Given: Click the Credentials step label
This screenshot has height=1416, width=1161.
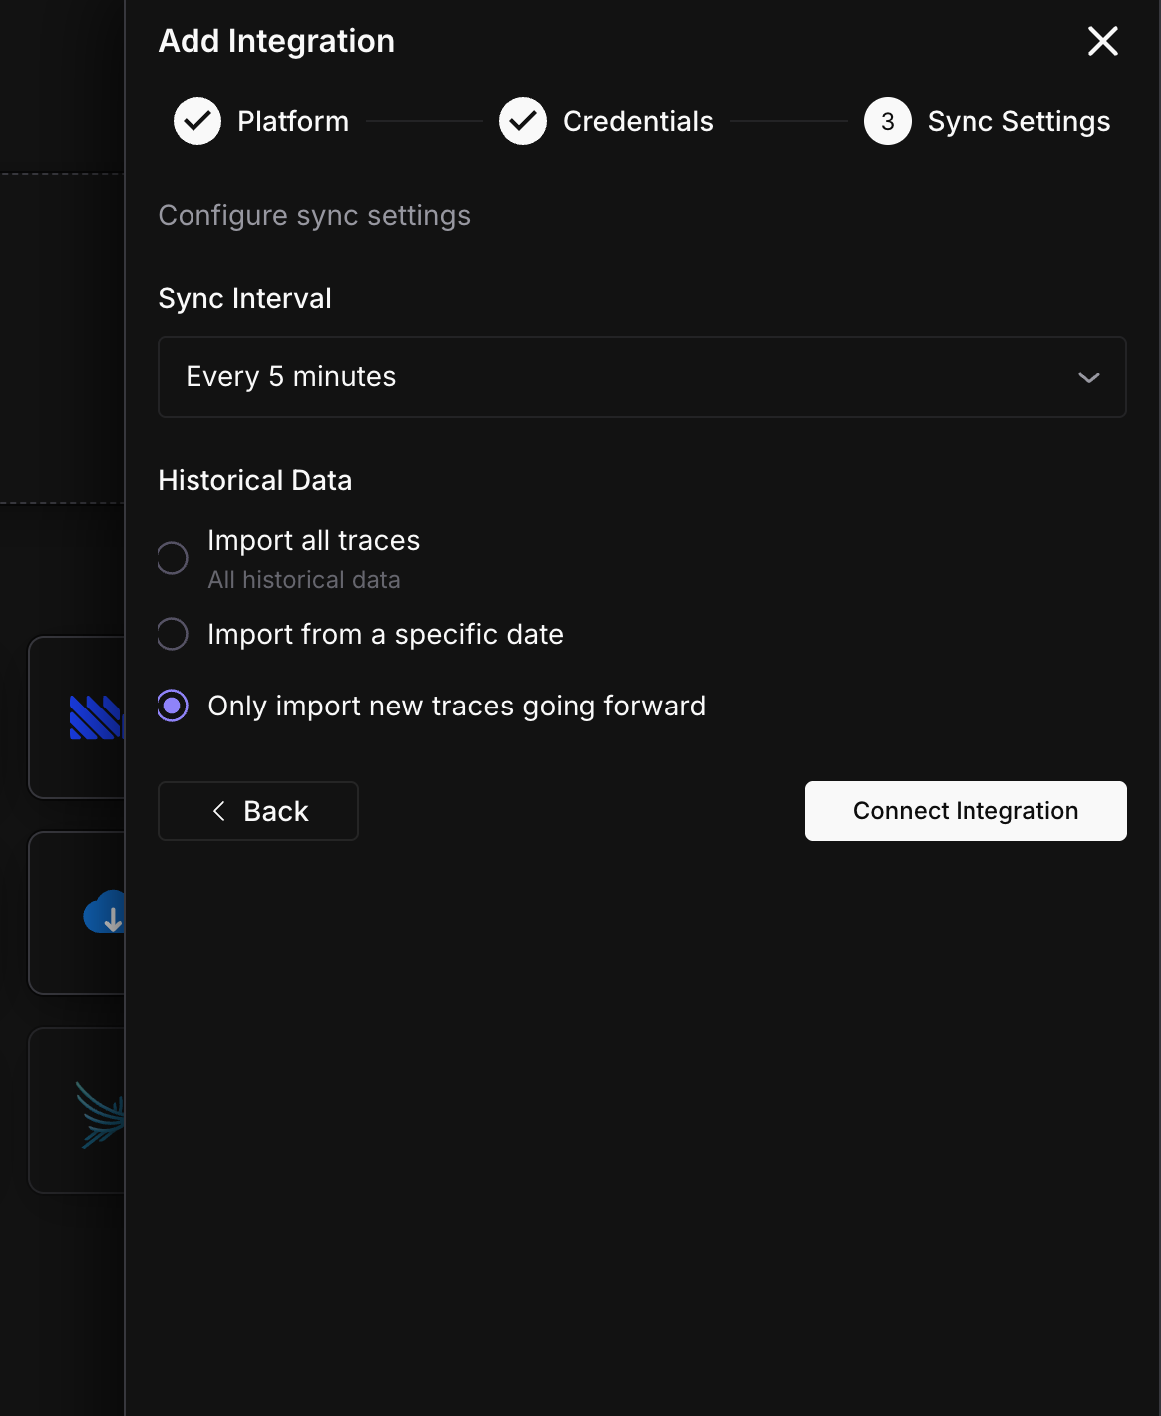Looking at the screenshot, I should (x=638, y=120).
